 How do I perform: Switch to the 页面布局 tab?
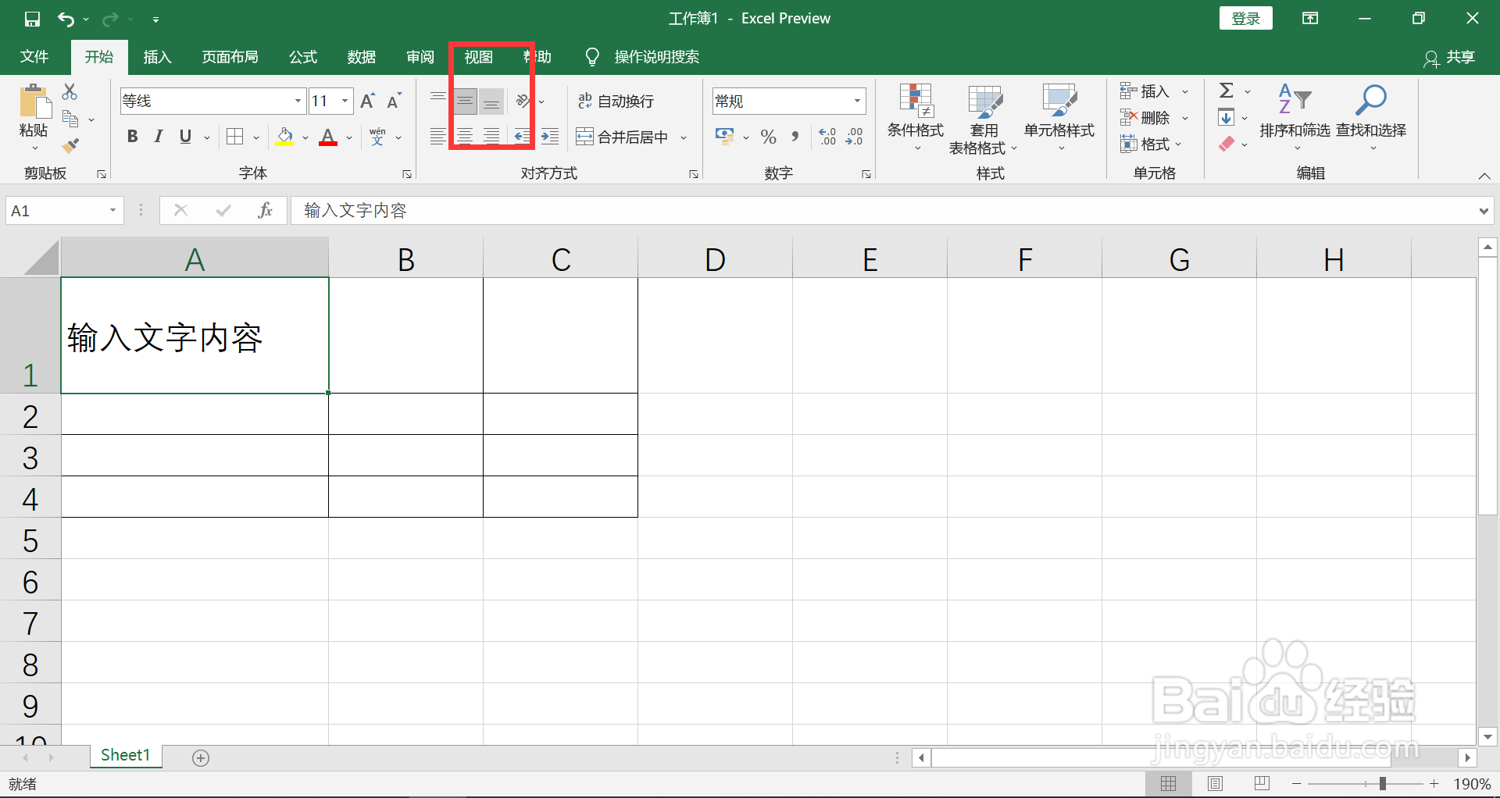(230, 57)
